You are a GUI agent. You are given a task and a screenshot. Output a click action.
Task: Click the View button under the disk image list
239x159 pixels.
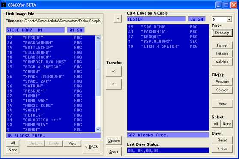point(72,144)
